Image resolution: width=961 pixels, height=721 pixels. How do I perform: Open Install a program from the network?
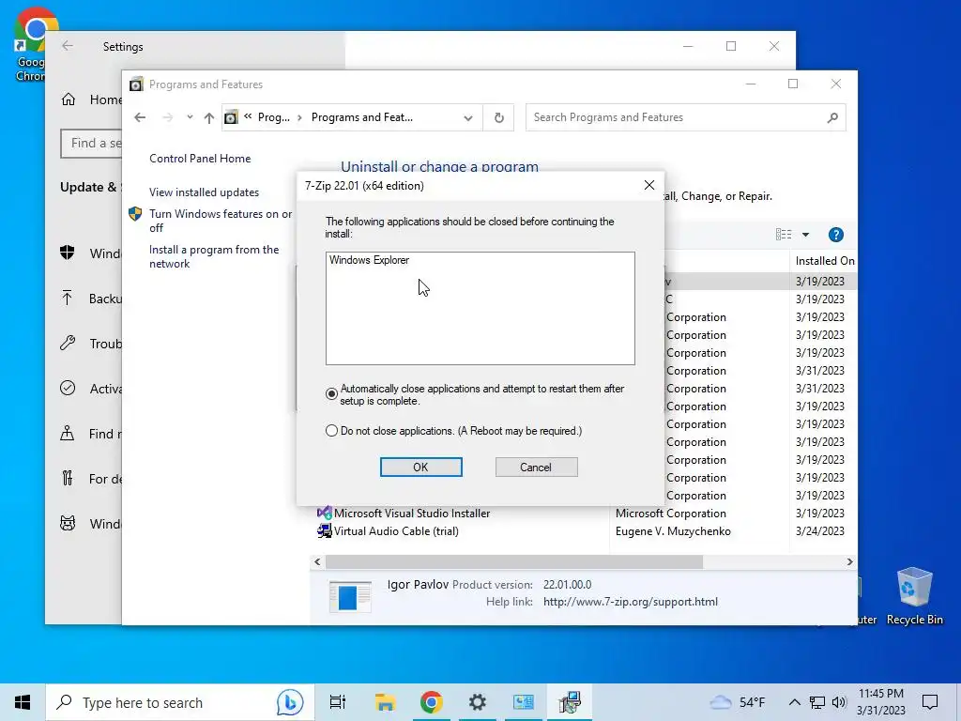(214, 257)
